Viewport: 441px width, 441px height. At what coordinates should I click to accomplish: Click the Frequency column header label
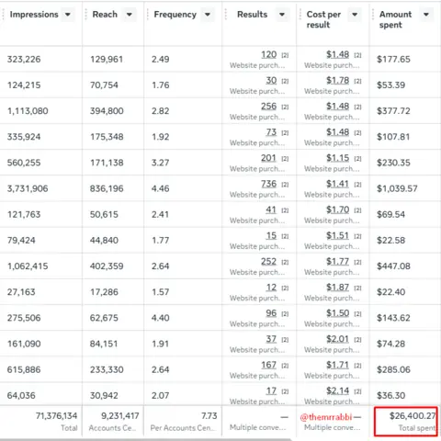click(x=175, y=15)
